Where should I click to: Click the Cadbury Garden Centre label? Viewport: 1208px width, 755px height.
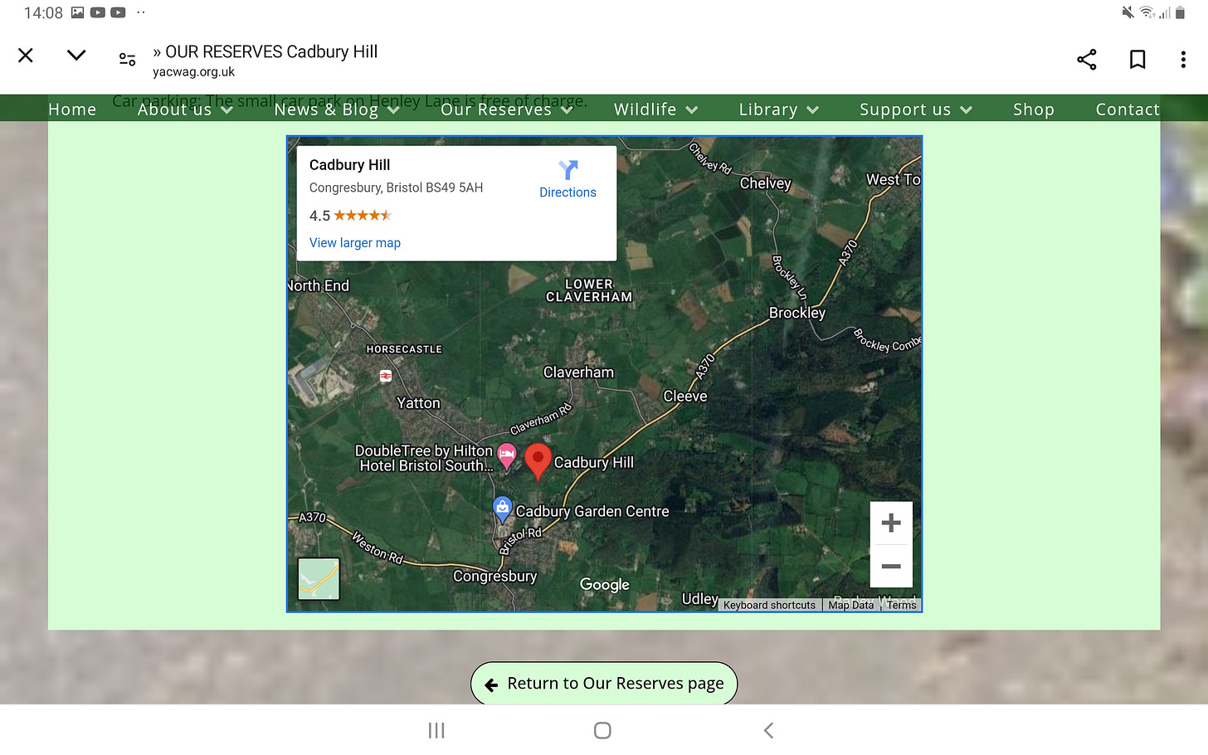point(592,512)
